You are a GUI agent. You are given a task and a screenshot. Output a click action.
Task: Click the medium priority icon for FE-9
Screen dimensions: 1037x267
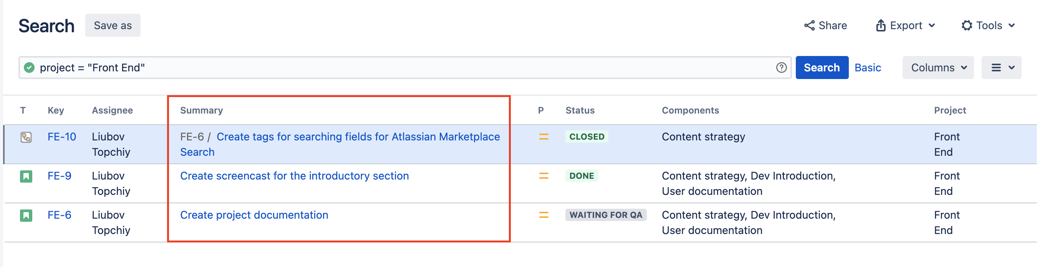[x=543, y=176]
